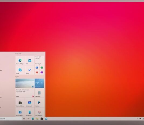
Task: Open the Whiteboard tile
Action: pos(30,103)
